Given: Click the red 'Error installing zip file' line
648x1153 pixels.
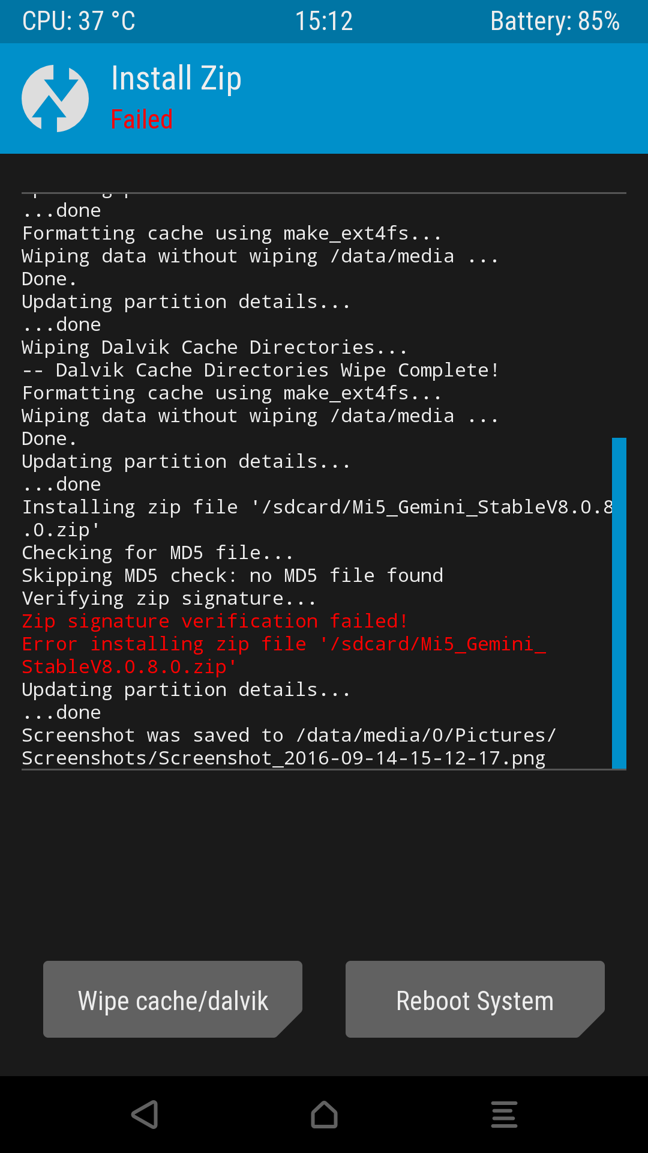Looking at the screenshot, I should pyautogui.click(x=283, y=644).
